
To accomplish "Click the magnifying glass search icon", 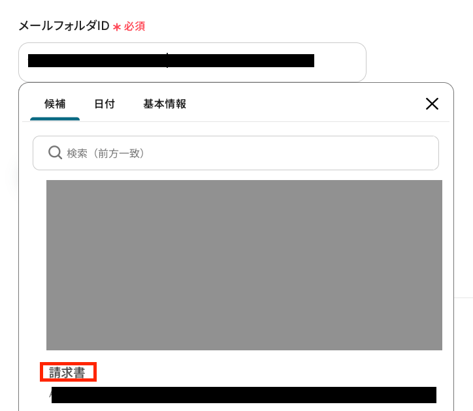I will (x=55, y=153).
